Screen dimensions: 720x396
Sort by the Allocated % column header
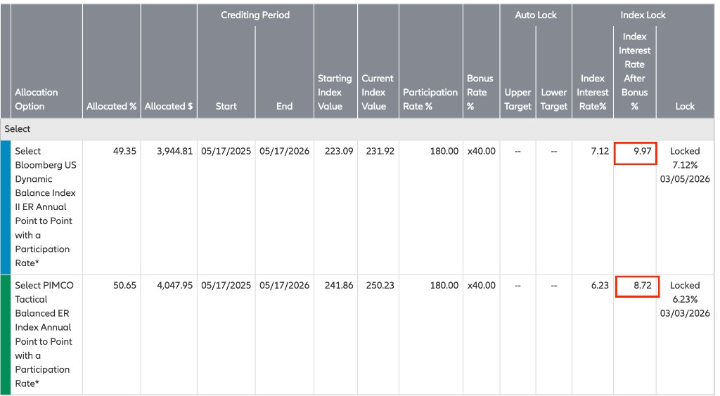coord(111,106)
